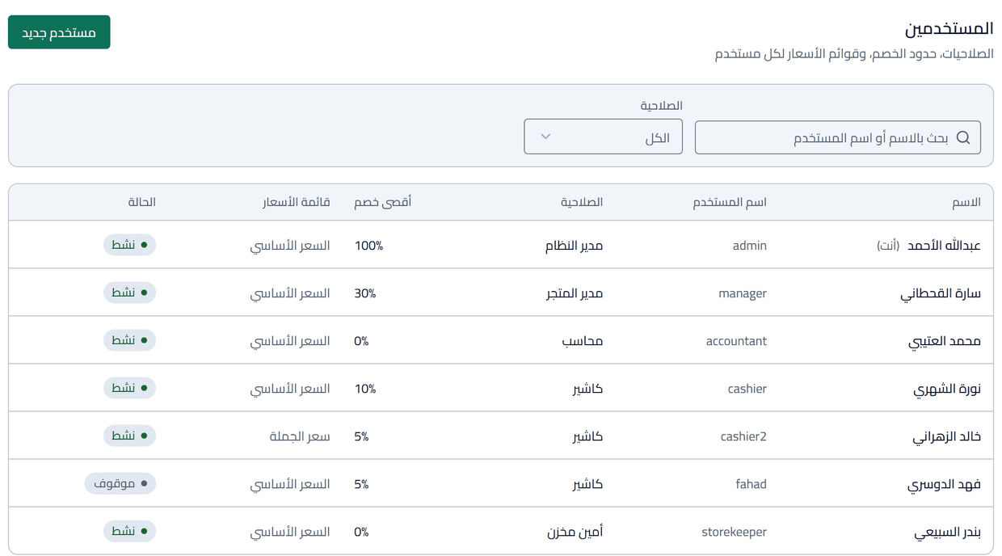This screenshot has width=1002, height=556.
Task: Click the موقوف status badge for fahad
Action: point(120,483)
